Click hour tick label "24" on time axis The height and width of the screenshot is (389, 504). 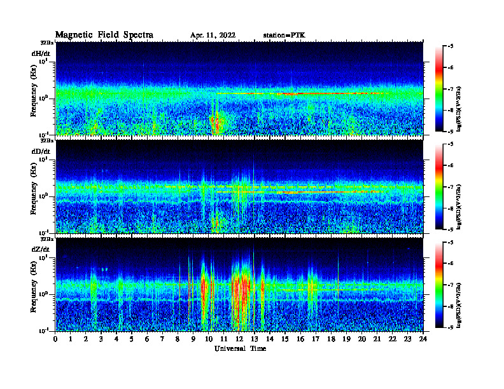coord(423,339)
